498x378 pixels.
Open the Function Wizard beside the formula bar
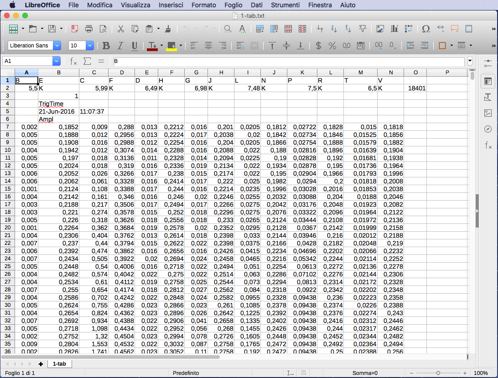[73, 61]
